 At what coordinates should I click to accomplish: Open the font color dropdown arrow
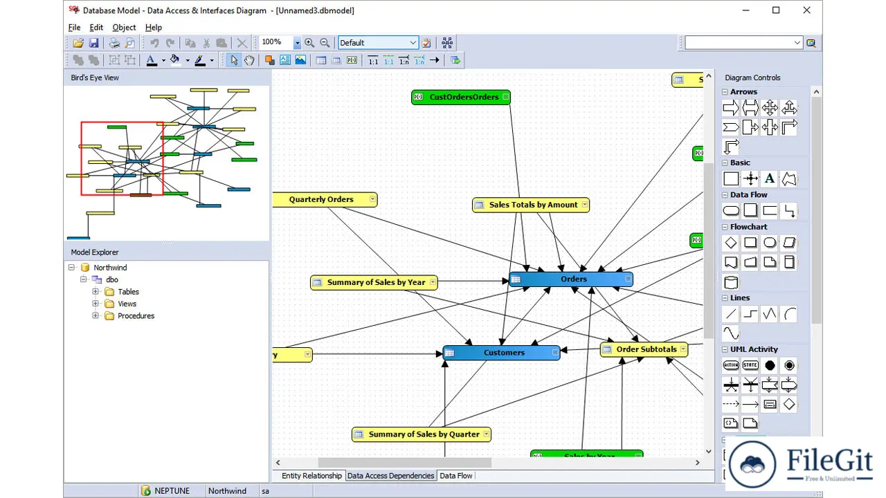coord(163,60)
